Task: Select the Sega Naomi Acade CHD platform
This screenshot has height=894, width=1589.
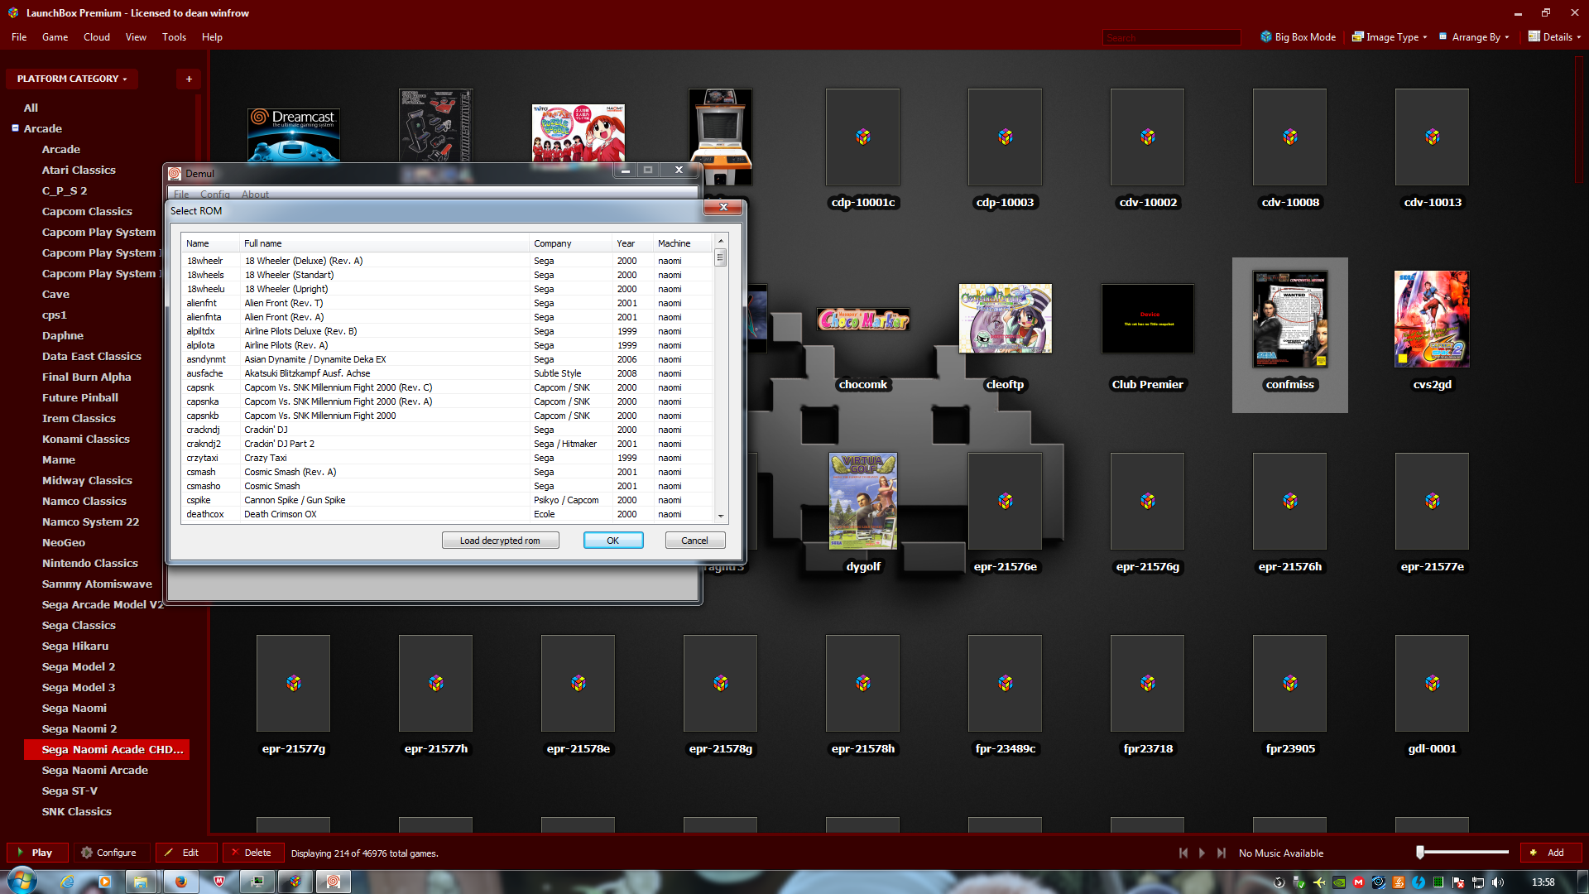Action: 106,749
